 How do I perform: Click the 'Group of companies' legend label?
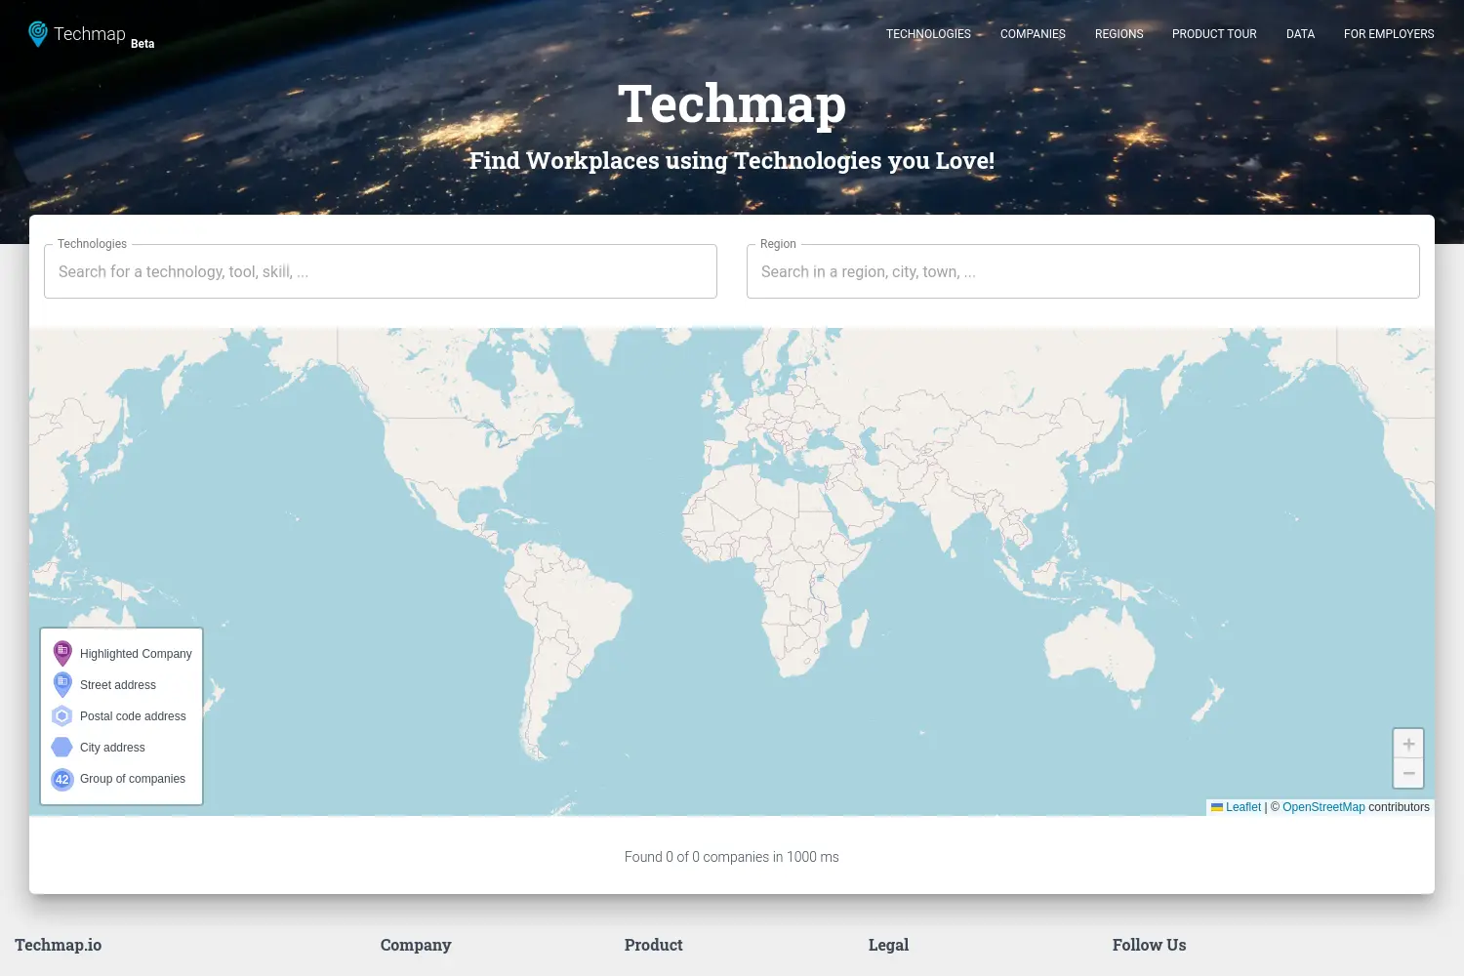click(133, 779)
